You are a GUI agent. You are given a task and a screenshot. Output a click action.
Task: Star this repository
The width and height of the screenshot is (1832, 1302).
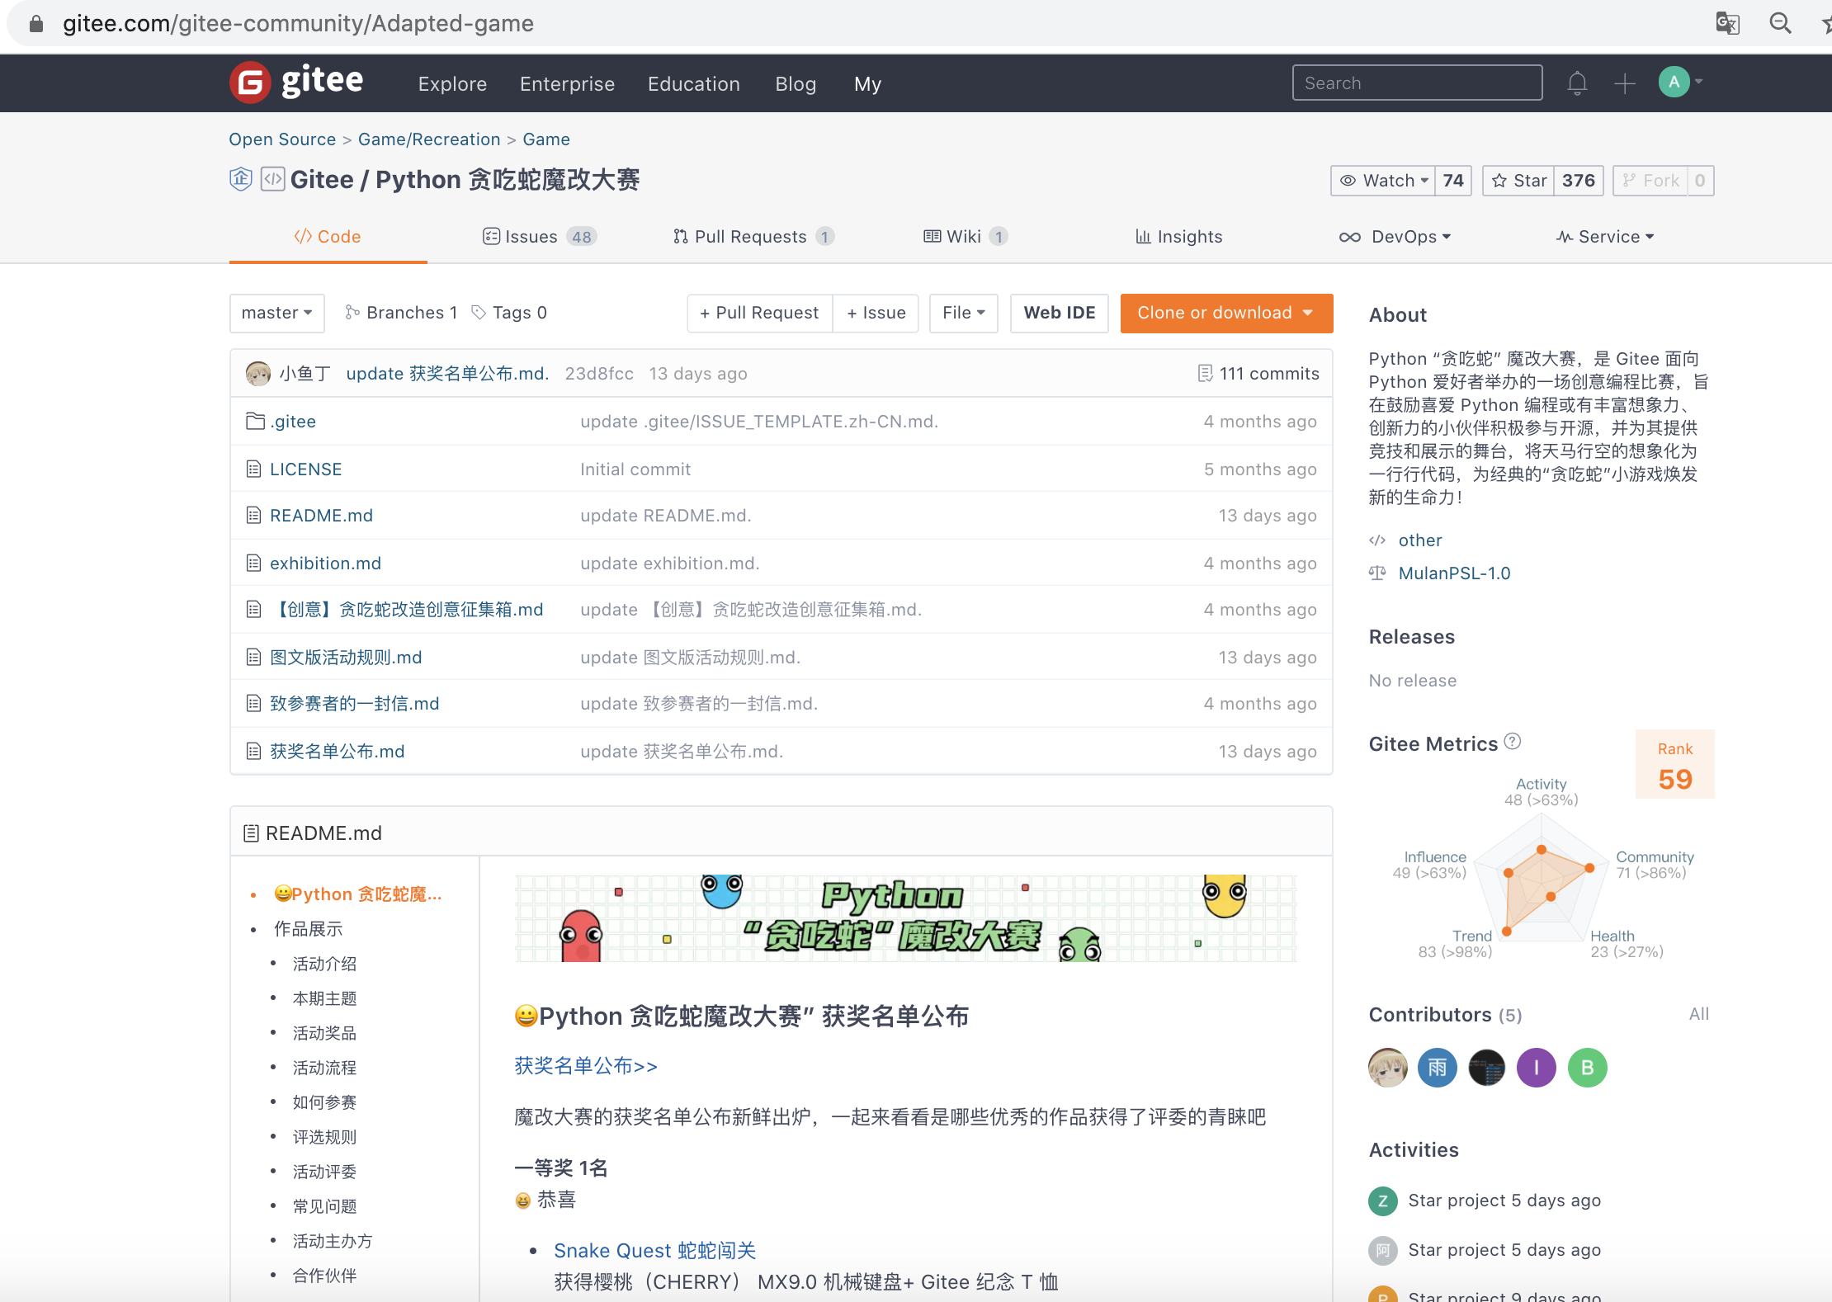1519,181
